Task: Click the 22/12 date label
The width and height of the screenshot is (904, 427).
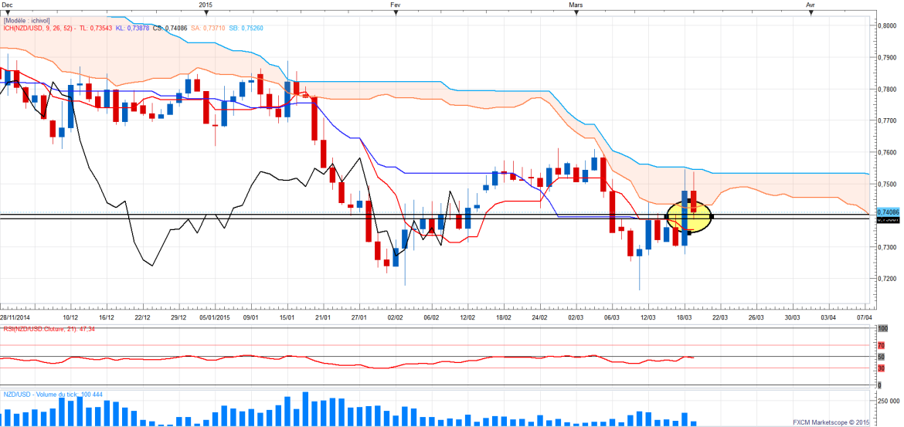Action: coord(143,317)
